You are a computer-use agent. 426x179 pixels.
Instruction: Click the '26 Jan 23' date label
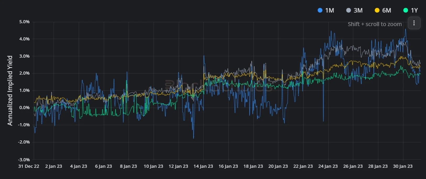(353, 166)
